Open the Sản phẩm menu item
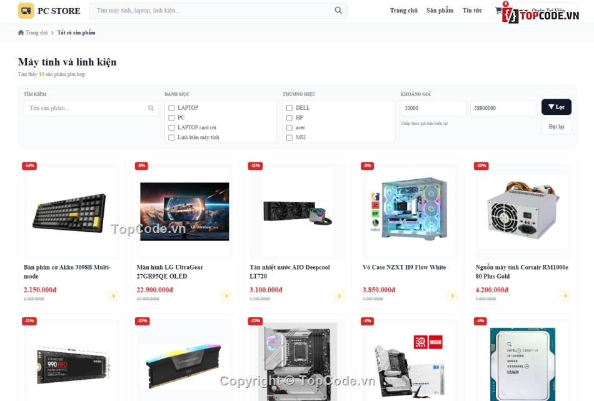The image size is (594, 401). click(440, 11)
